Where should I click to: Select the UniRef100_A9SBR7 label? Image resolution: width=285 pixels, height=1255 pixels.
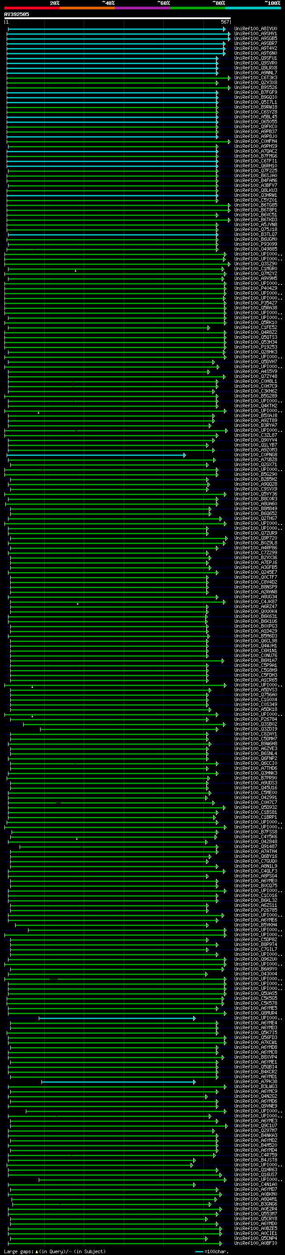[256, 43]
